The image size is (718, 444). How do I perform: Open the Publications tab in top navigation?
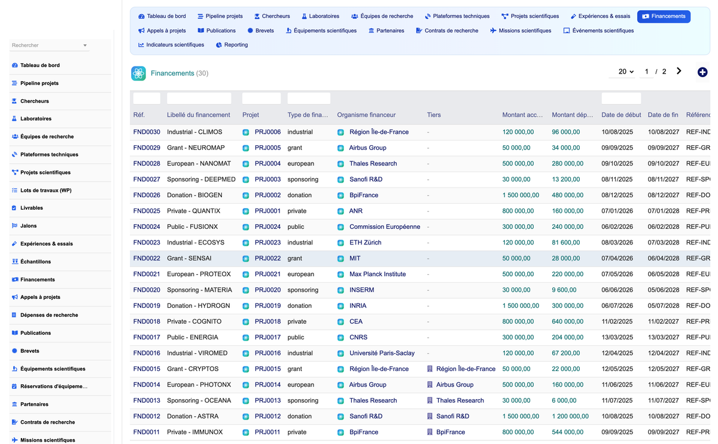pyautogui.click(x=217, y=30)
